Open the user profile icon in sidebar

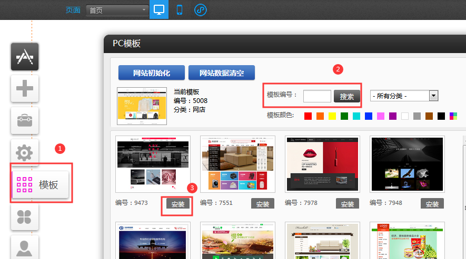coord(25,248)
